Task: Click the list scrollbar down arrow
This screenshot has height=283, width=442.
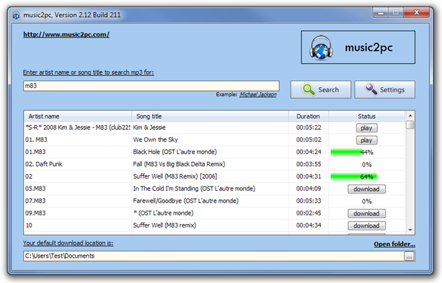Action: [x=410, y=229]
